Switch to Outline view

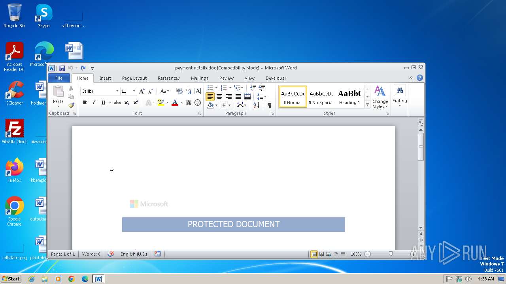point(336,254)
